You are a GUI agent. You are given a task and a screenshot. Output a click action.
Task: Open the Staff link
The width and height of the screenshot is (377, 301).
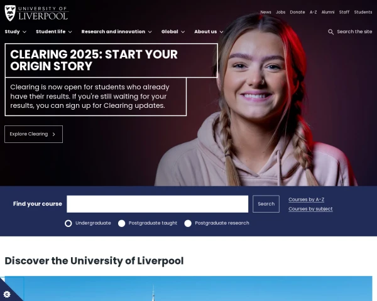[344, 13]
